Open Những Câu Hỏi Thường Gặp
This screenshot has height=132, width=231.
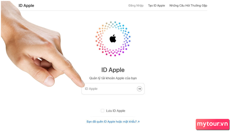click(188, 6)
